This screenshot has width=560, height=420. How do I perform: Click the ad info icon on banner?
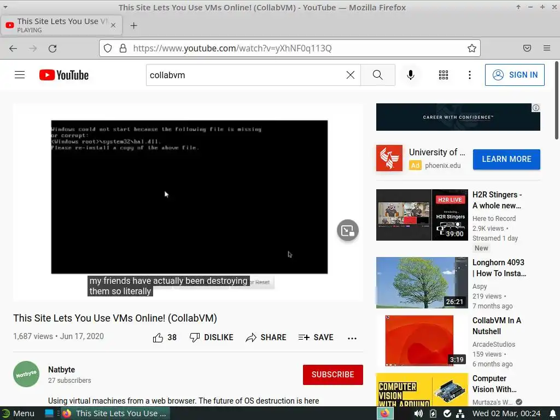536,108
